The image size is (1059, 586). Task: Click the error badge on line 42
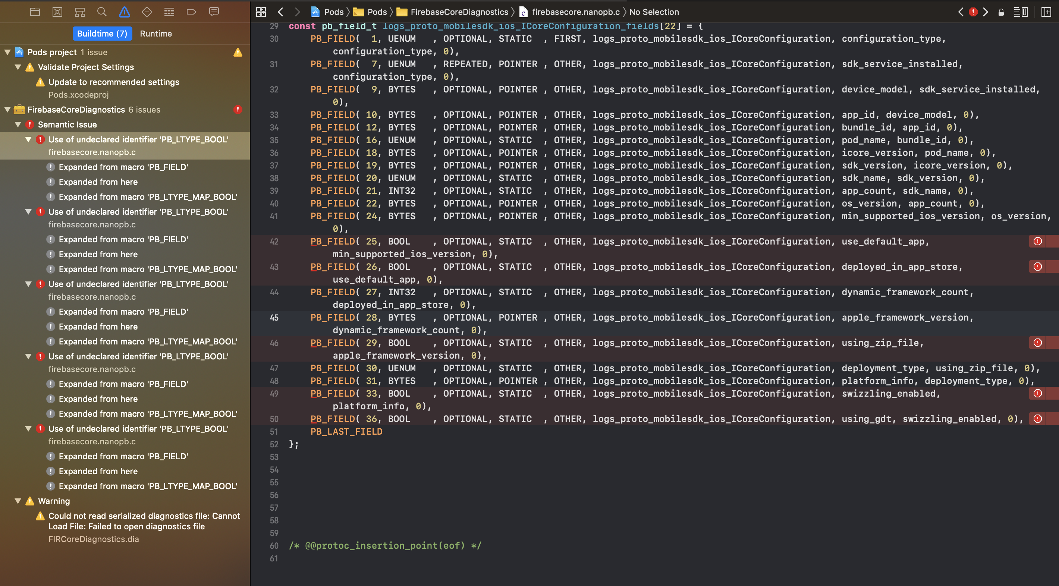tap(1037, 241)
